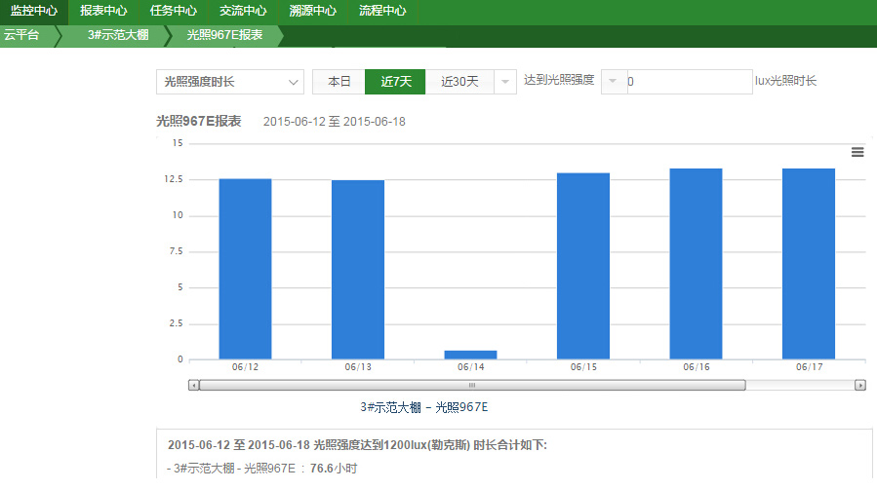Click the short 06/14 bar
This screenshot has height=490, width=877.
pos(470,355)
